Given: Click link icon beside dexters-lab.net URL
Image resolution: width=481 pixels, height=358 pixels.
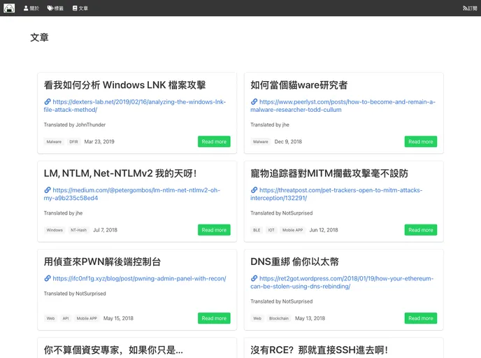Looking at the screenshot, I should click(47, 102).
